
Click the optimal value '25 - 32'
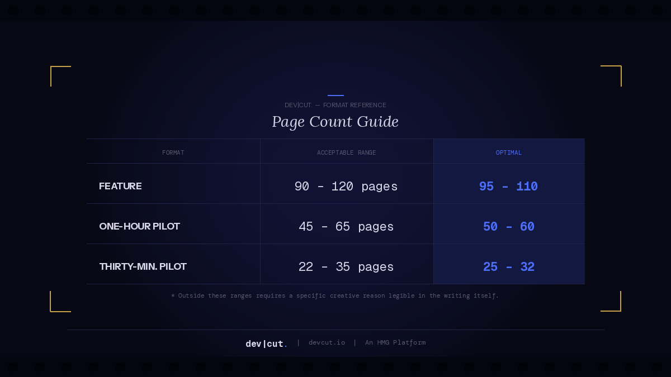pos(509,266)
